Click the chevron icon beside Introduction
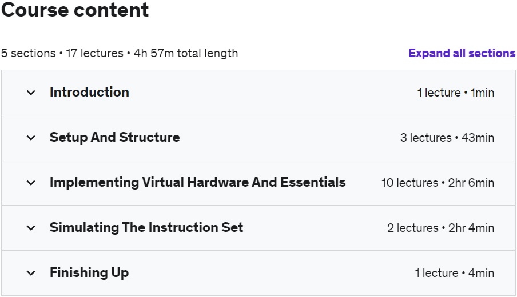The width and height of the screenshot is (517, 297). [31, 93]
